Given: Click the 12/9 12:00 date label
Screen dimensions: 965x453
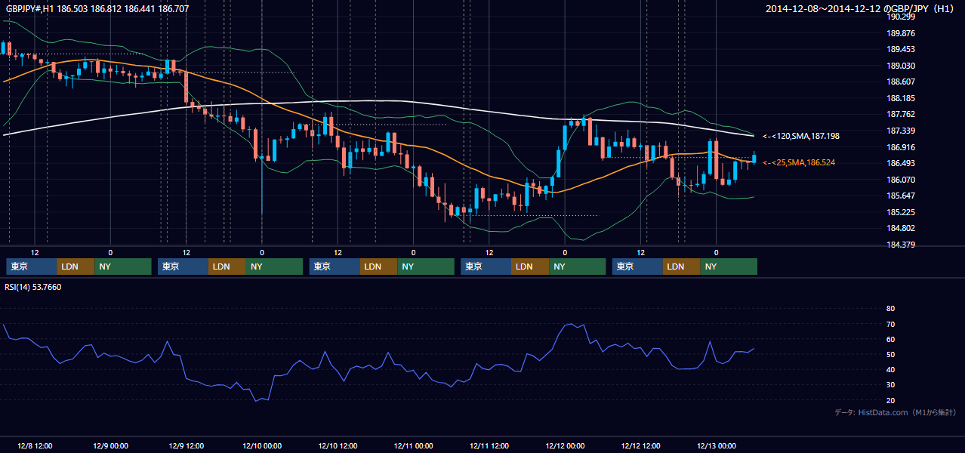Looking at the screenshot, I should 186,445.
